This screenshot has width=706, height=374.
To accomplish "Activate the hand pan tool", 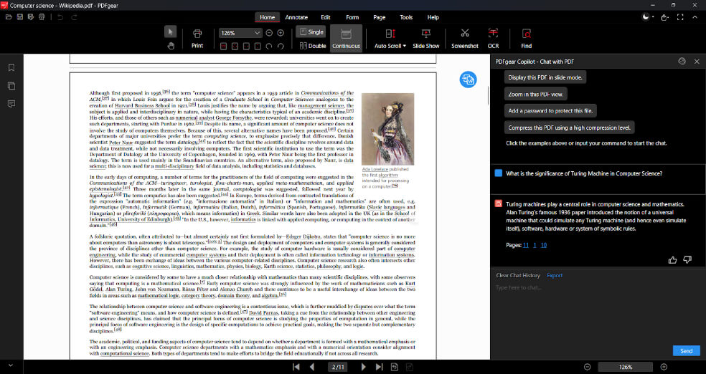I will [x=170, y=45].
